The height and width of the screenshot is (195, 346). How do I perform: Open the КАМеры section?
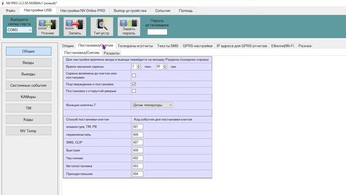29,96
